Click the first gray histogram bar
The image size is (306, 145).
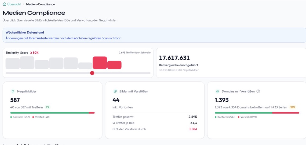tap(13, 63)
